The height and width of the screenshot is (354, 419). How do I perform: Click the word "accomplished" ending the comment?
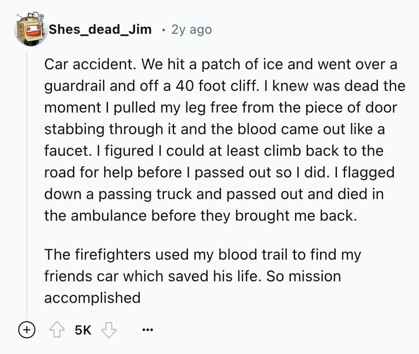[92, 298]
